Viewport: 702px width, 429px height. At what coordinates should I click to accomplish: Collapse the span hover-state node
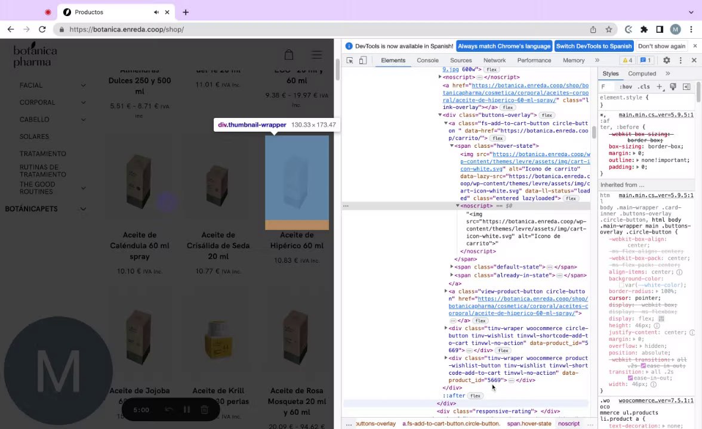(x=452, y=146)
